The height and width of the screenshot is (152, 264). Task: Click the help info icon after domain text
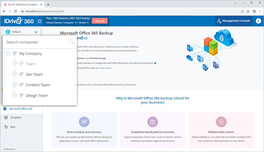(x=155, y=63)
